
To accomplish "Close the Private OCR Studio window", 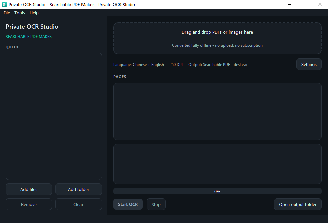I will coord(320,4).
